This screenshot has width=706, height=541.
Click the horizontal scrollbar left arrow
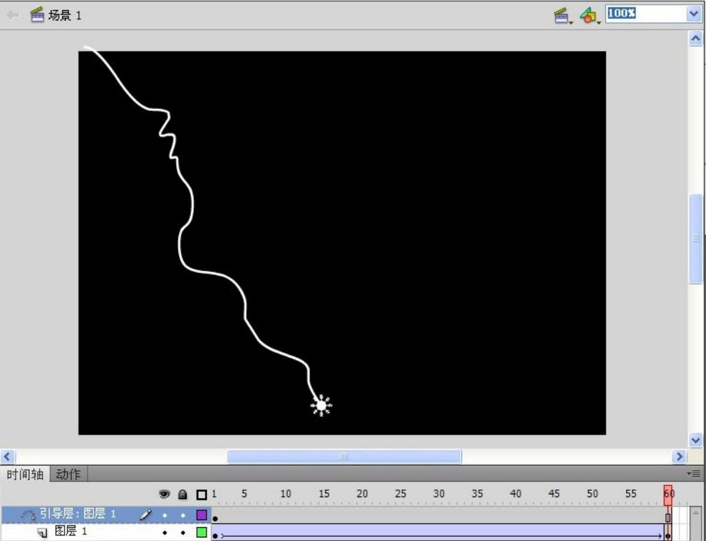(8, 457)
